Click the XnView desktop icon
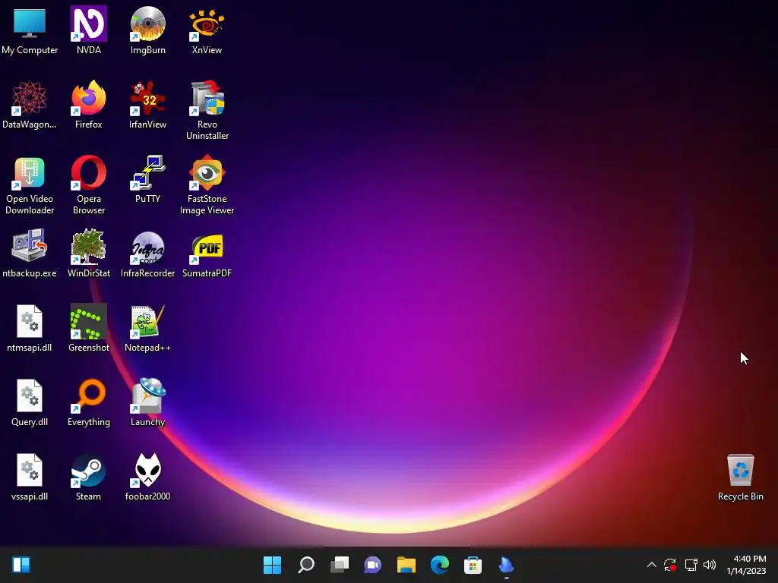The image size is (778, 583). click(x=207, y=30)
